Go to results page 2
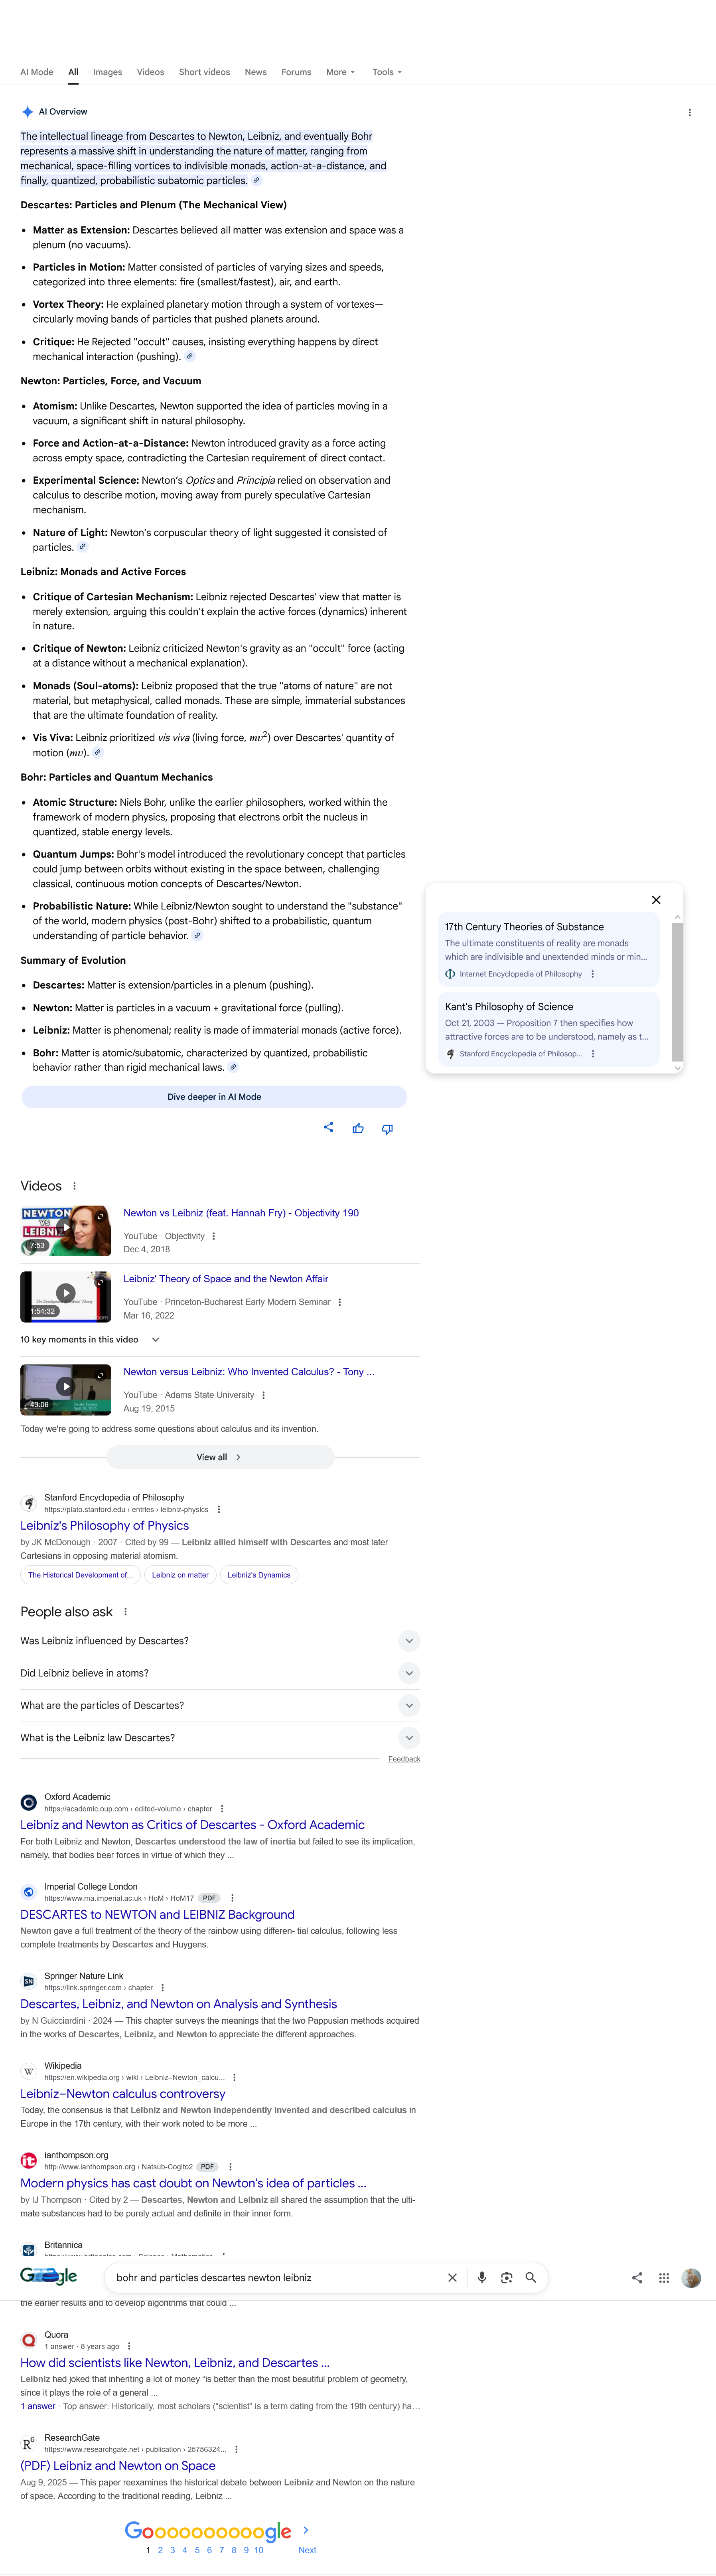 (x=160, y=2550)
